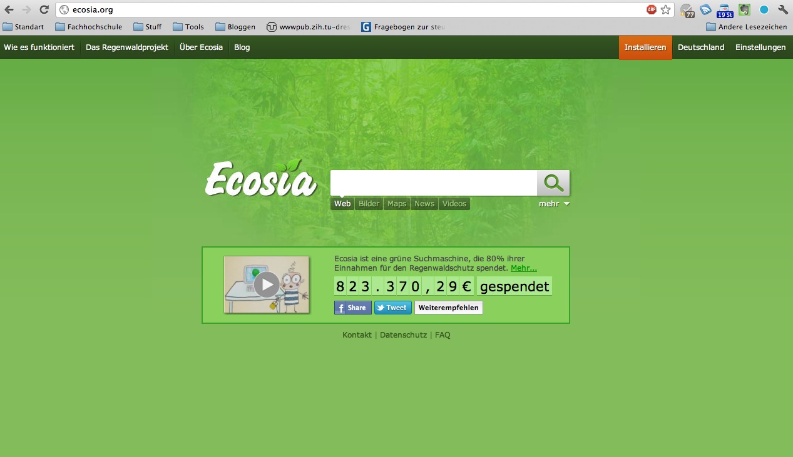Open the Fragebogen zur steu bookmark
793x457 pixels.
click(x=404, y=27)
